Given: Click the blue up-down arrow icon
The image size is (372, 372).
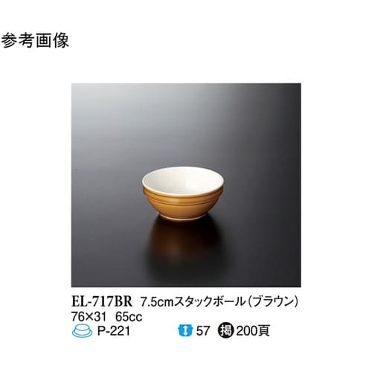Looking at the screenshot, I should 185,331.
